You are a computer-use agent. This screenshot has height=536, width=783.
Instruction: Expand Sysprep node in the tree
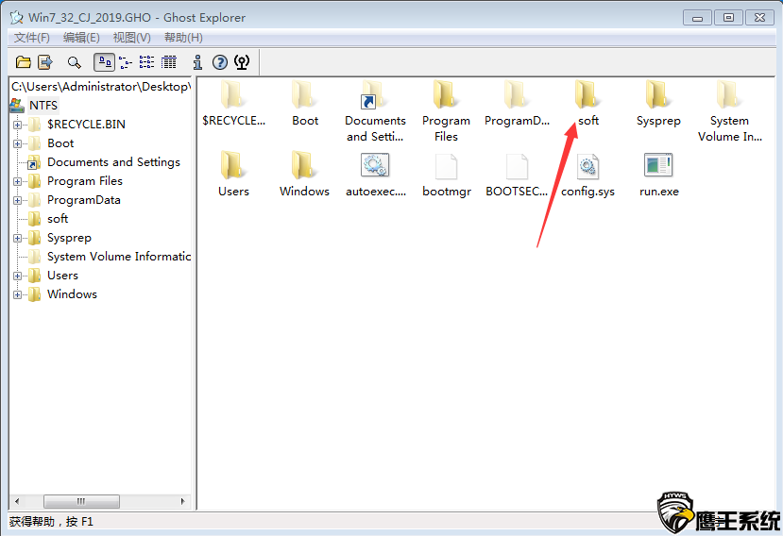(x=18, y=238)
